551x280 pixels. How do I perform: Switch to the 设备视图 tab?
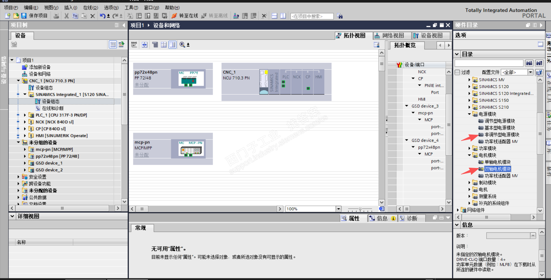[431, 36]
